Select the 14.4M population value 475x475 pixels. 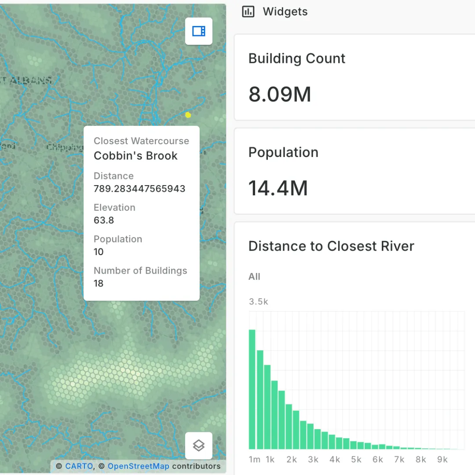pos(278,188)
